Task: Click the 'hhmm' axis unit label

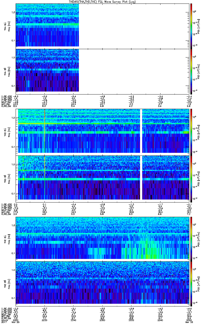Action: 4,320
